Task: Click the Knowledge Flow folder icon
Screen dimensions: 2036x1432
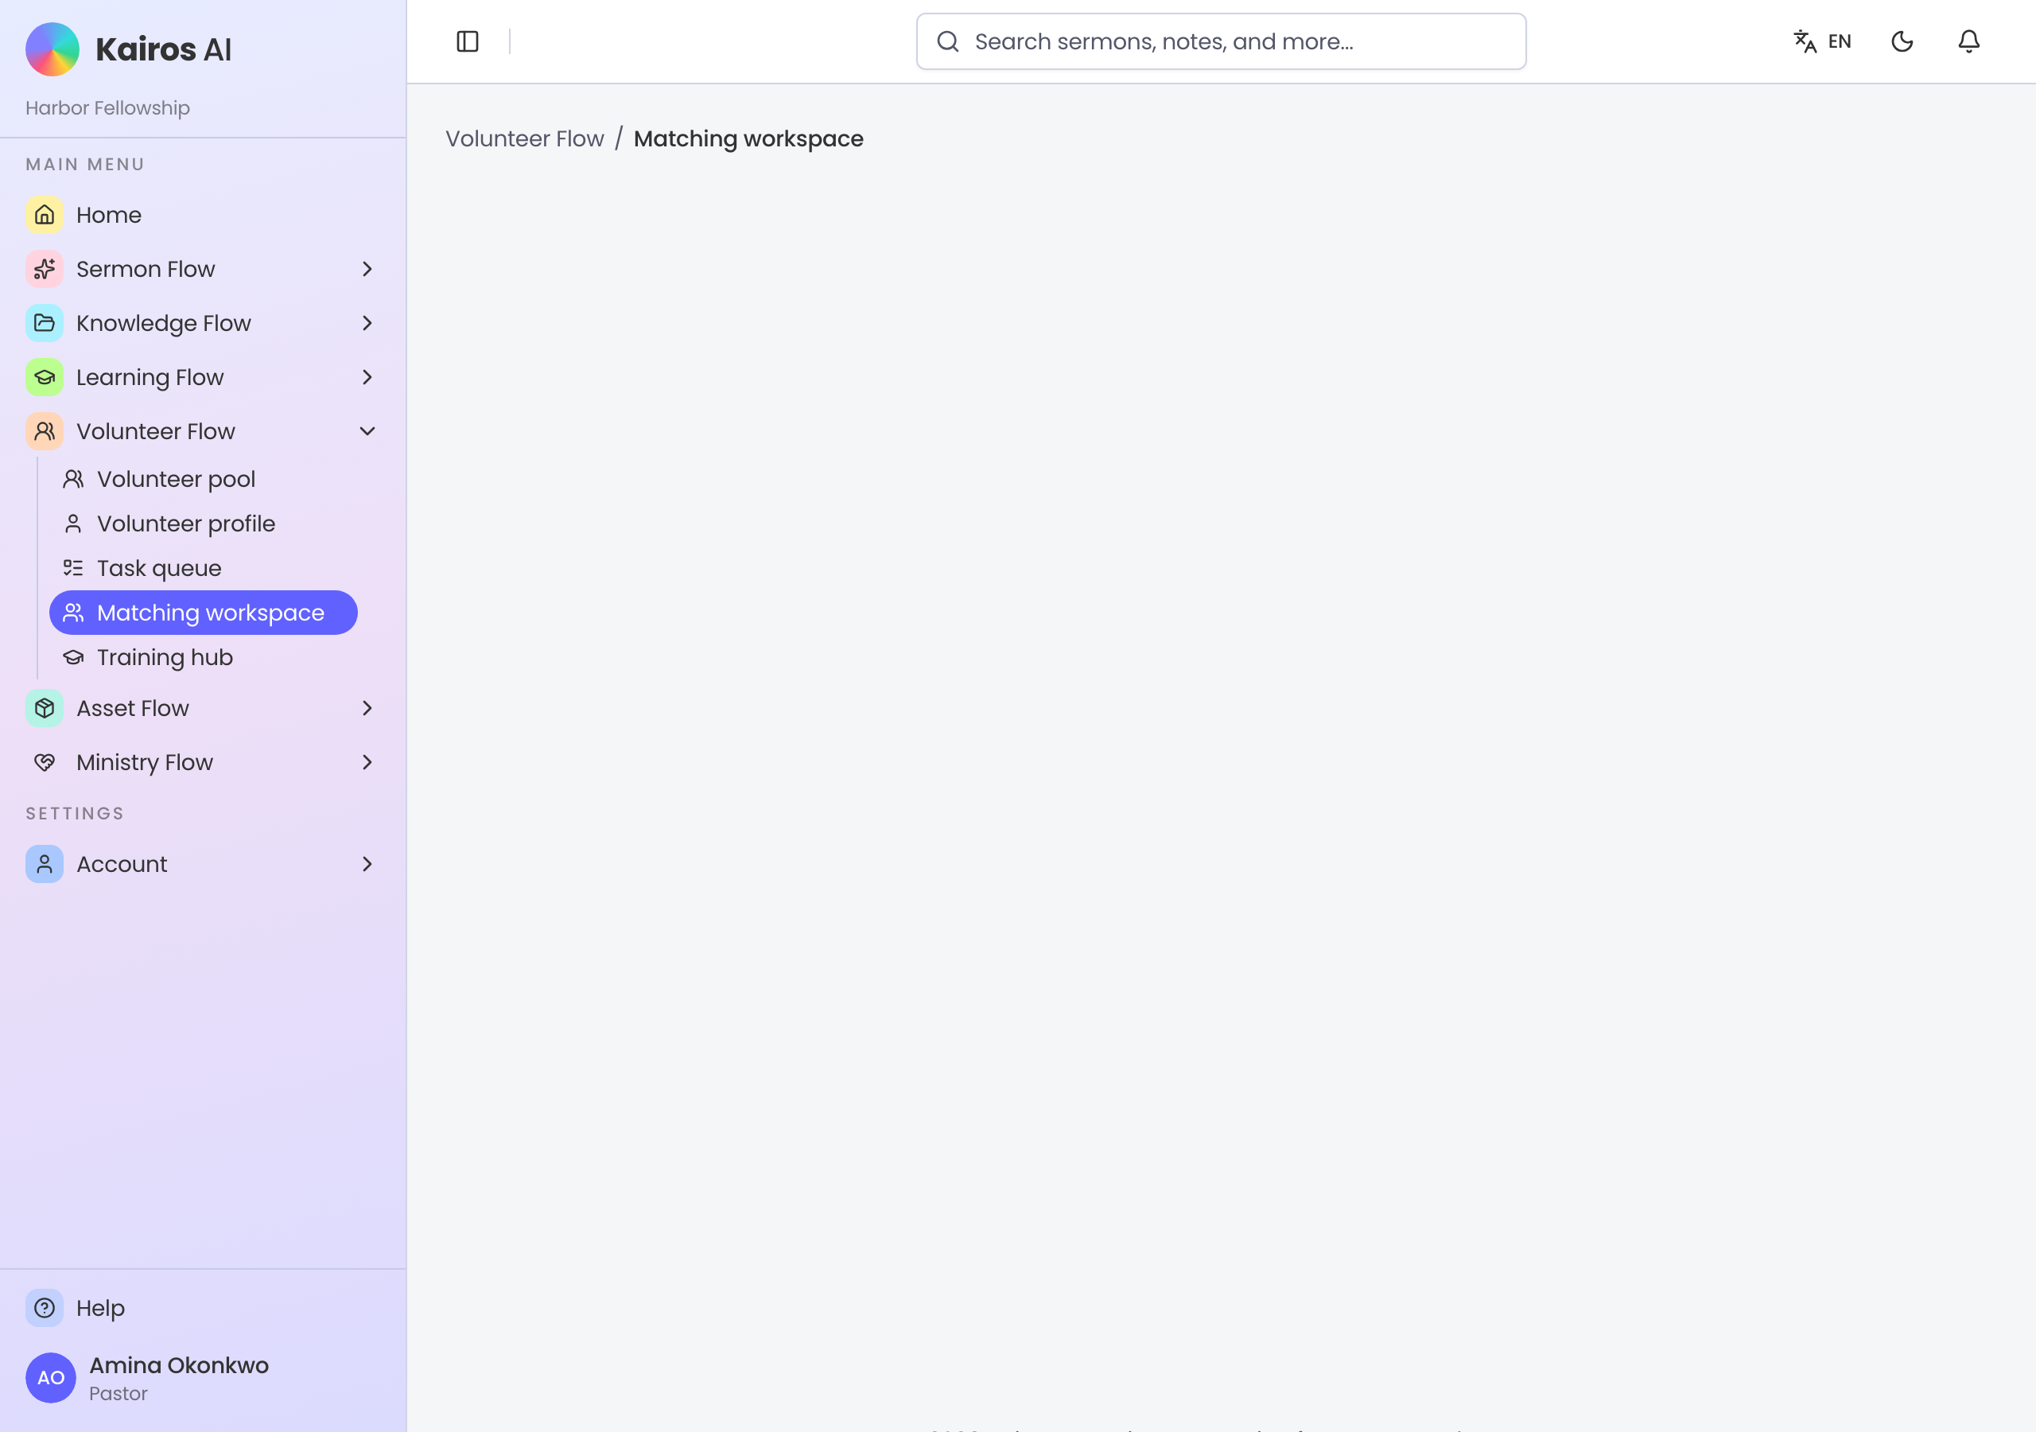Action: pyautogui.click(x=45, y=323)
